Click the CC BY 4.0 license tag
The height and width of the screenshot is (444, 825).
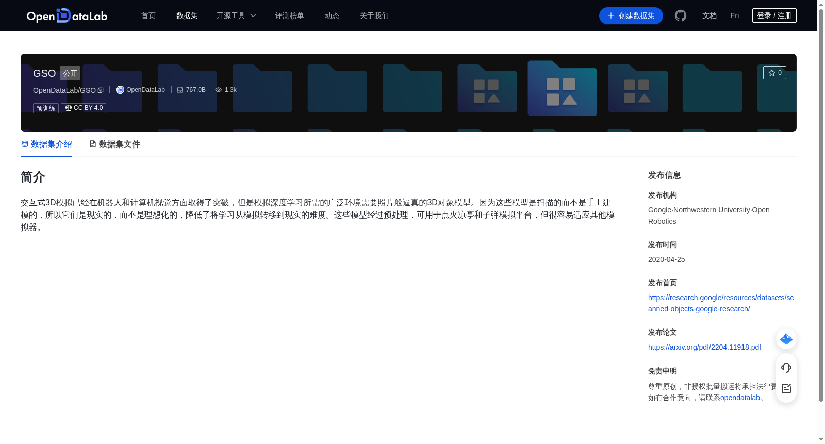(x=84, y=108)
